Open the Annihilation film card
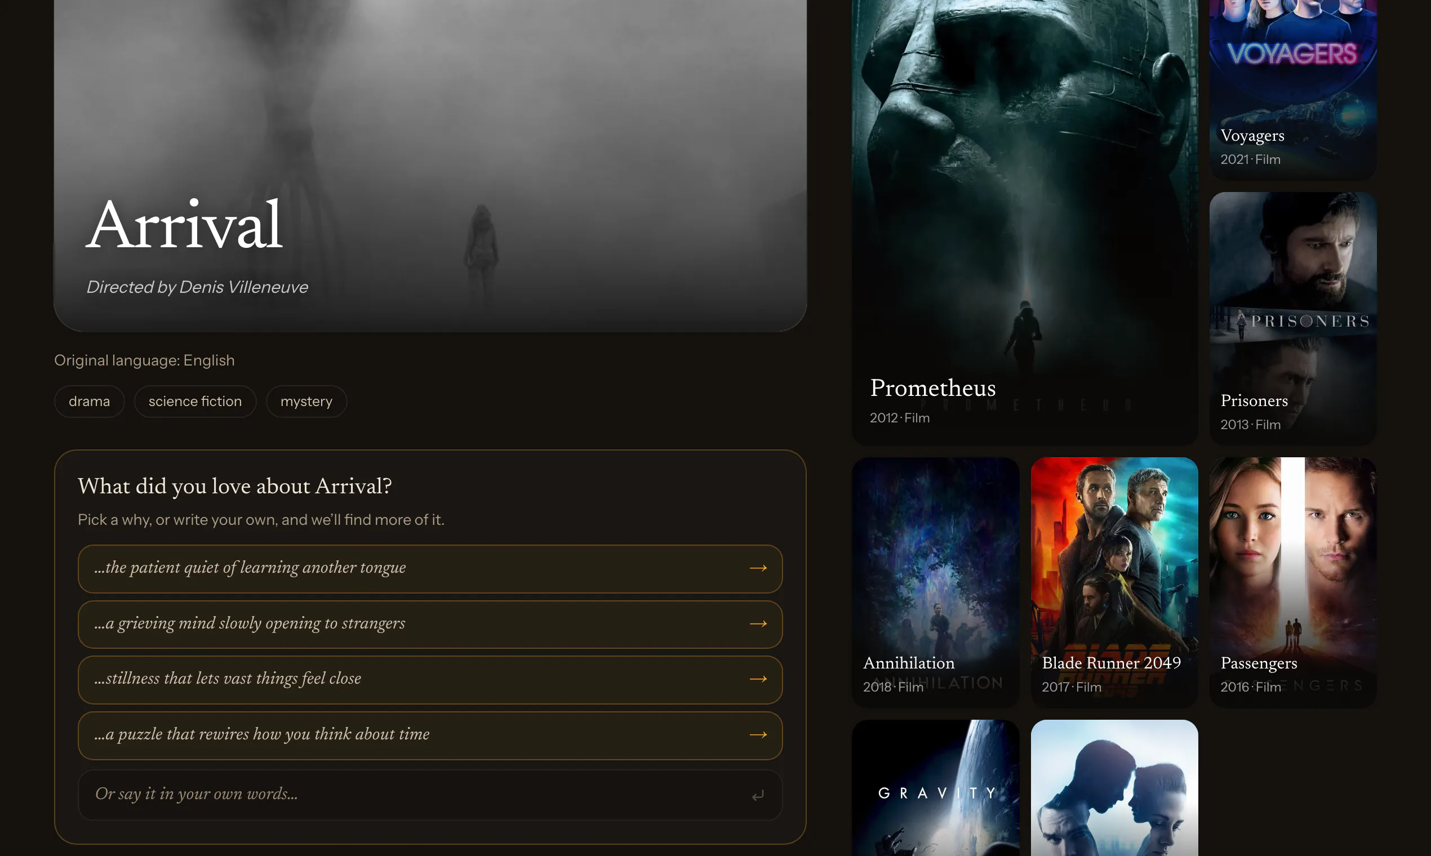Image resolution: width=1431 pixels, height=856 pixels. (935, 583)
